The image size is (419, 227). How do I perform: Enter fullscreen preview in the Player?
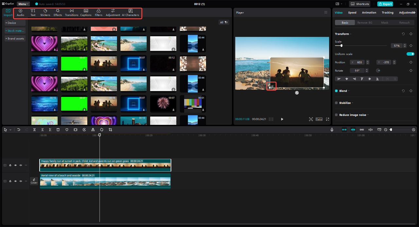(327, 119)
